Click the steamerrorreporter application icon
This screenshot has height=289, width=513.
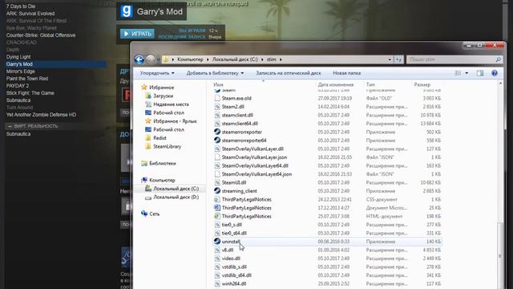(217, 132)
